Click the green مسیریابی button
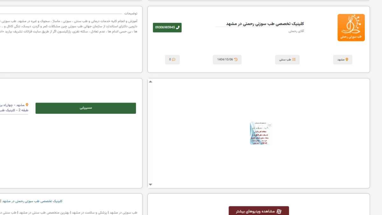 [x=86, y=108]
